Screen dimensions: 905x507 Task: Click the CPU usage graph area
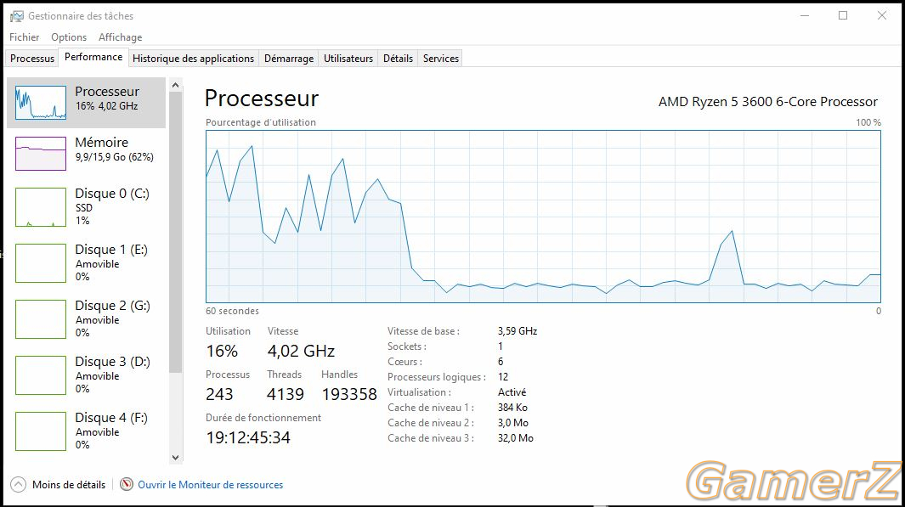pyautogui.click(x=543, y=217)
